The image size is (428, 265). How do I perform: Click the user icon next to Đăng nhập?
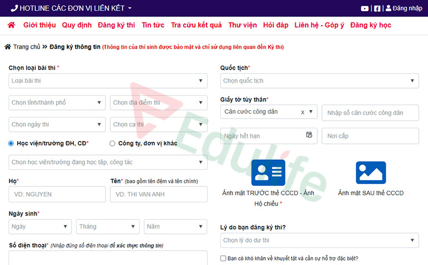coord(388,8)
